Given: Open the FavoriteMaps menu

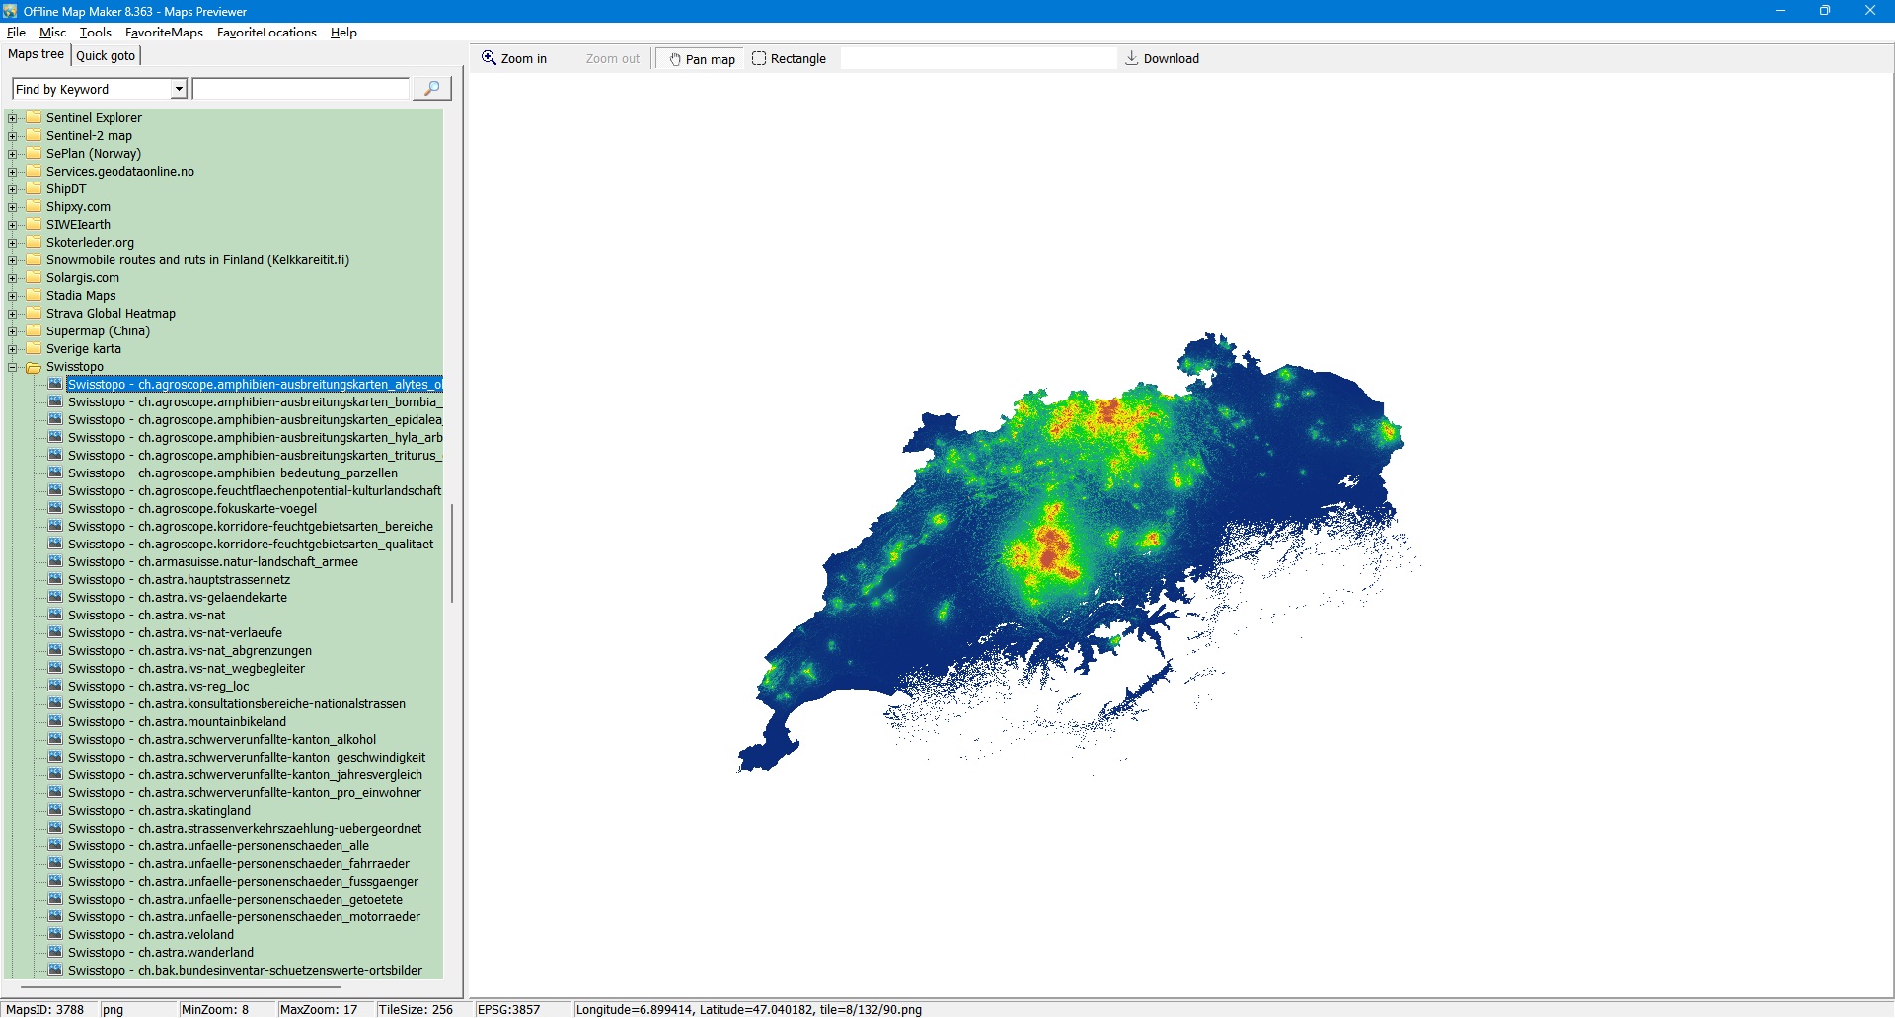Looking at the screenshot, I should (164, 33).
